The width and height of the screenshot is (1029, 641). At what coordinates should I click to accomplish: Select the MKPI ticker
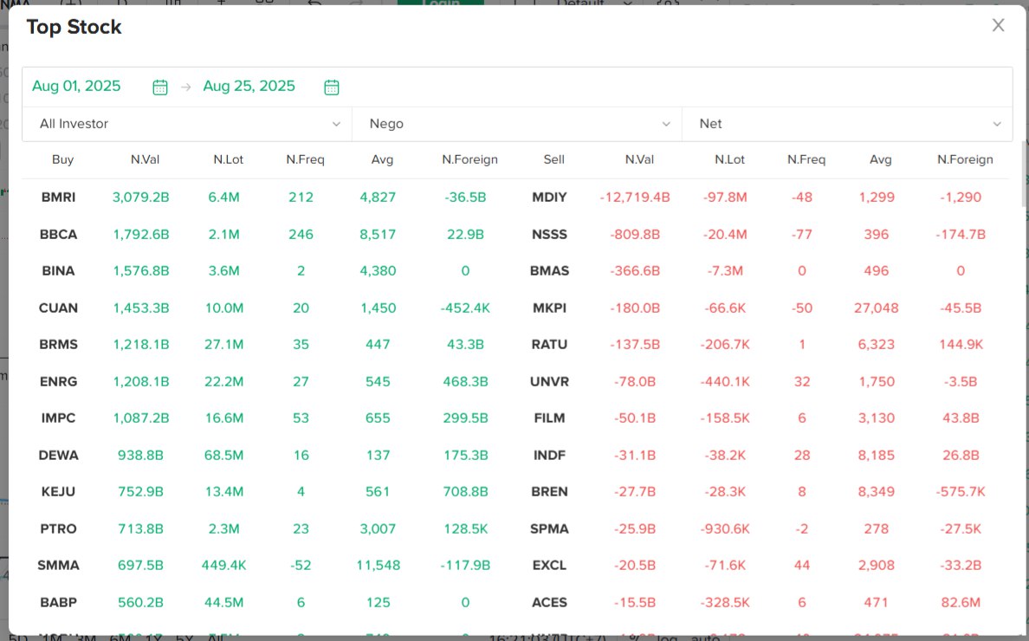549,308
